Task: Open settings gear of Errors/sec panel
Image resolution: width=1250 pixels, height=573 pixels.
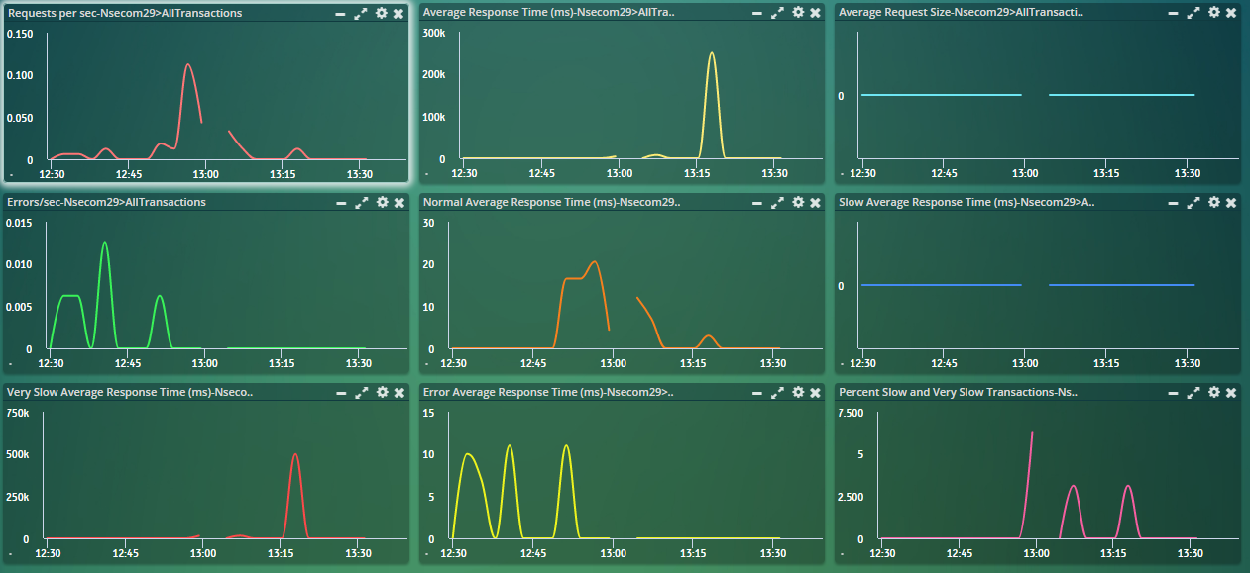Action: point(382,202)
